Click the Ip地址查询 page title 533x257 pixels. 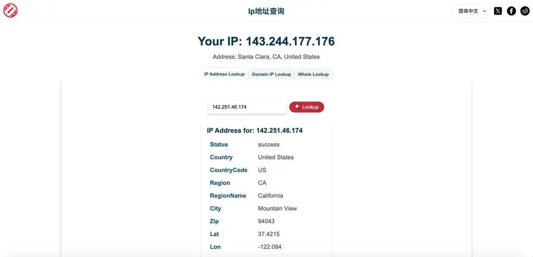point(266,11)
